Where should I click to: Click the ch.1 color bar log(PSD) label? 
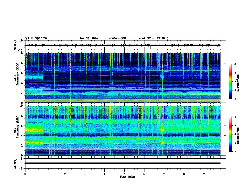(x=238, y=83)
